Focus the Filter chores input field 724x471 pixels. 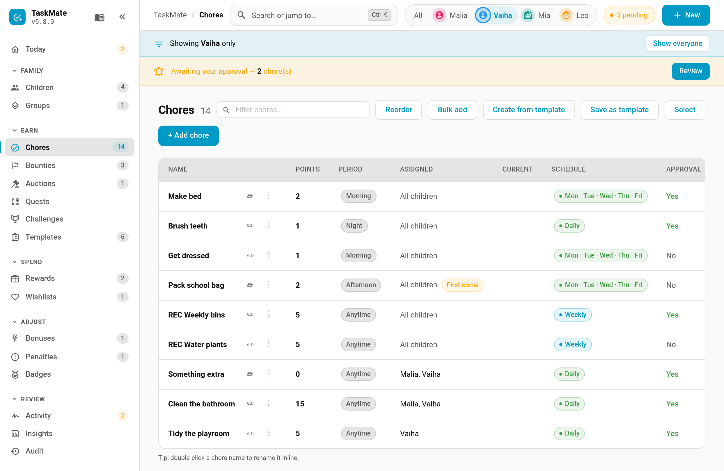point(293,110)
